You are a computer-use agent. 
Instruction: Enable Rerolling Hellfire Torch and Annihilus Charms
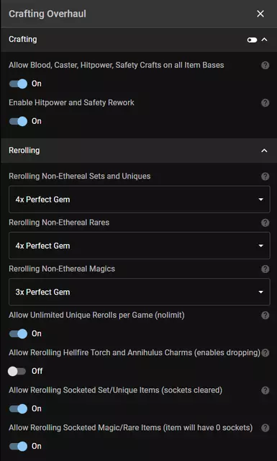point(17,372)
